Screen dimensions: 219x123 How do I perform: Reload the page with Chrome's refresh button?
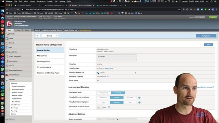(x=14, y=10)
